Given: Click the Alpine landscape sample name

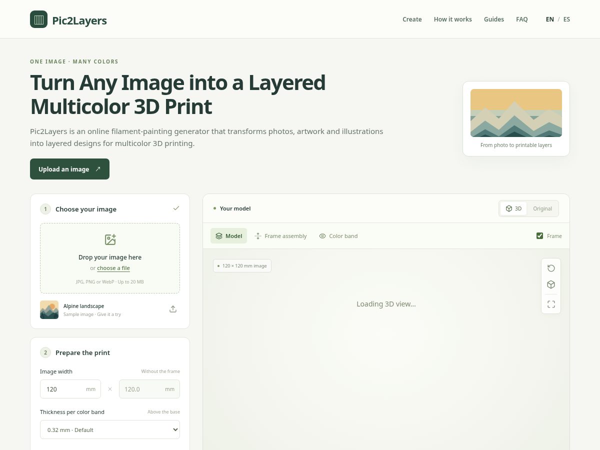Looking at the screenshot, I should tap(84, 306).
